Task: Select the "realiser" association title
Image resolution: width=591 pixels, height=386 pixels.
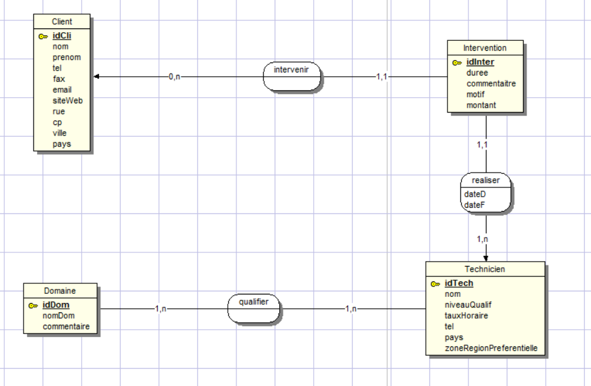Action: pyautogui.click(x=485, y=180)
